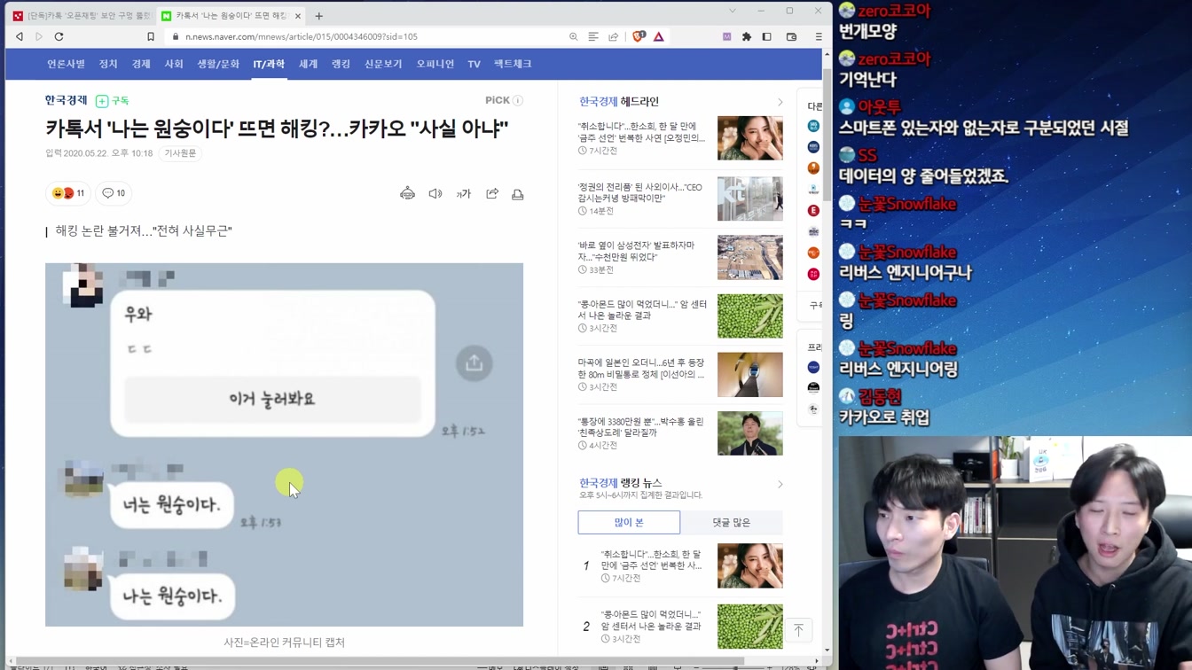The height and width of the screenshot is (670, 1192).
Task: Share the article with share icon
Action: (x=492, y=193)
